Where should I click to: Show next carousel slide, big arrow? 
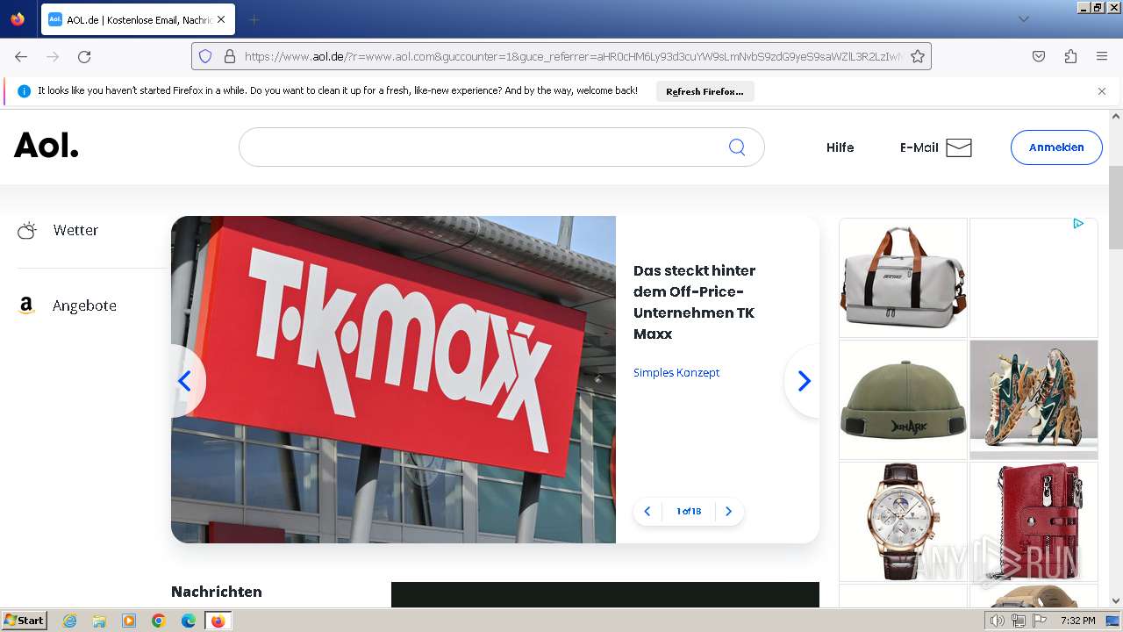tap(804, 381)
